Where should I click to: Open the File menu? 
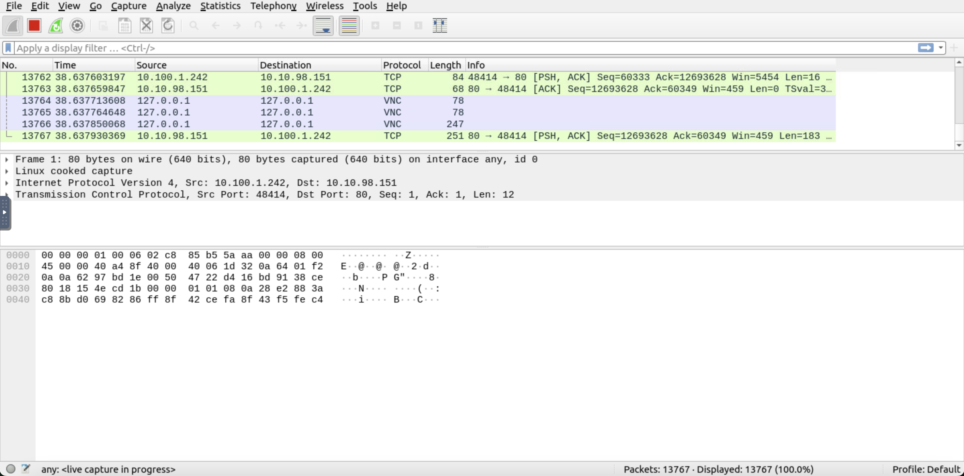[14, 6]
